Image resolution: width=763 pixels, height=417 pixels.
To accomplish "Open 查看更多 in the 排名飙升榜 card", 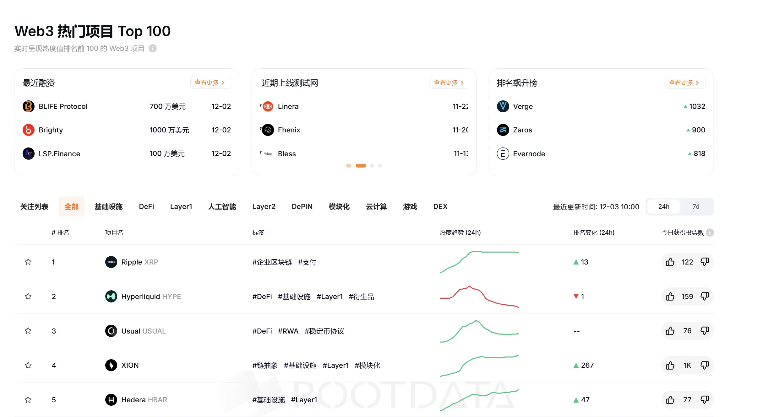I will (x=684, y=83).
